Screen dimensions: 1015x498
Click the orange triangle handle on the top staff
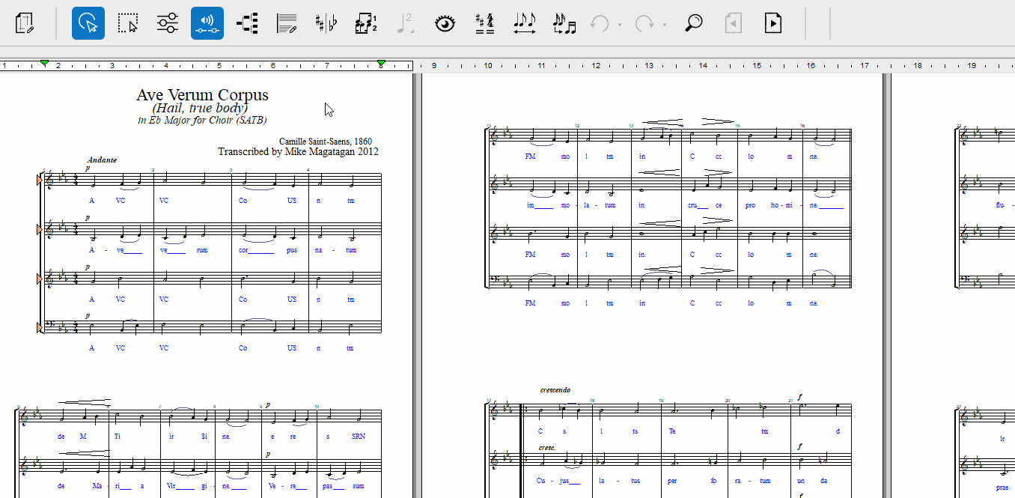pos(40,180)
